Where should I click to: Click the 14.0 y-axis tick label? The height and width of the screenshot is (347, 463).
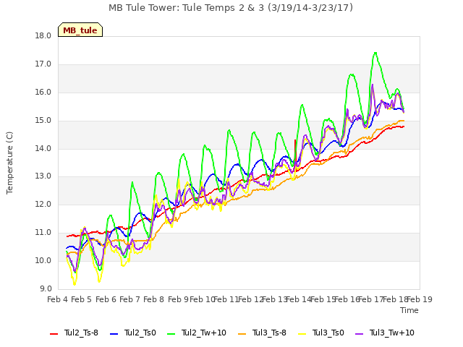43,149
